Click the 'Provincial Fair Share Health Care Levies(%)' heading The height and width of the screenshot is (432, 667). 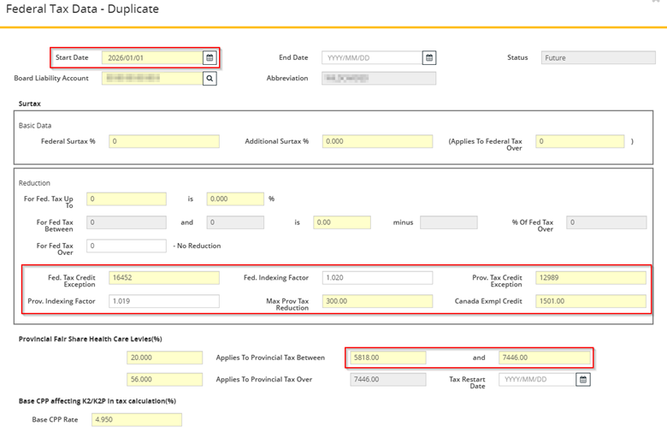click(90, 339)
